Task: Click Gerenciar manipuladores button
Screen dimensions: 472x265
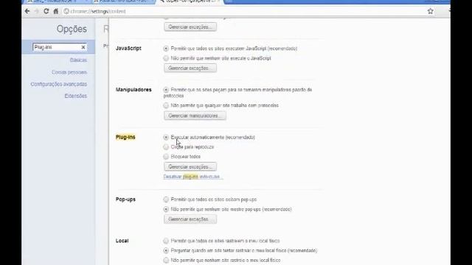Action: tap(195, 116)
